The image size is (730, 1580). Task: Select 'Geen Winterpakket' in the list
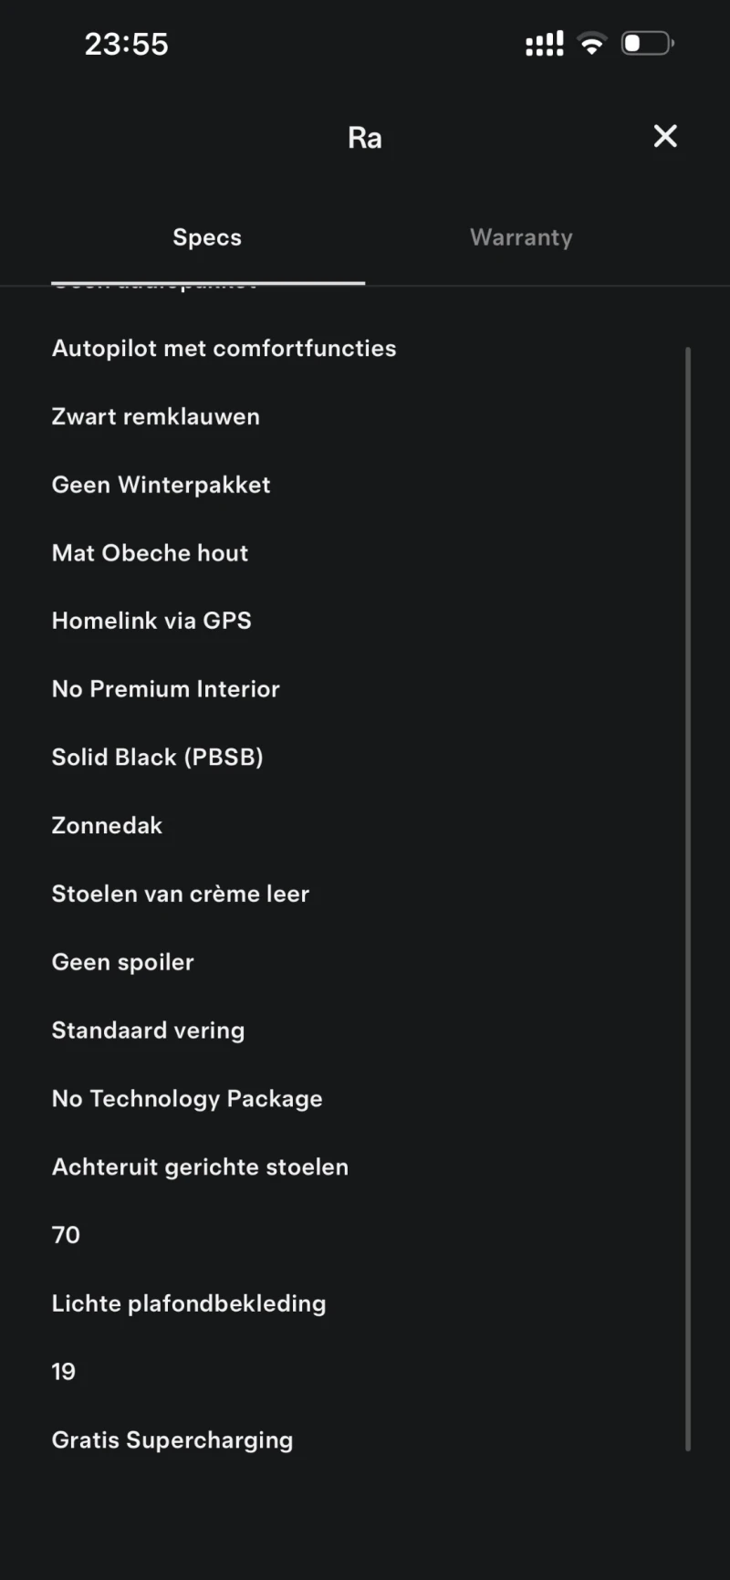[x=161, y=485]
